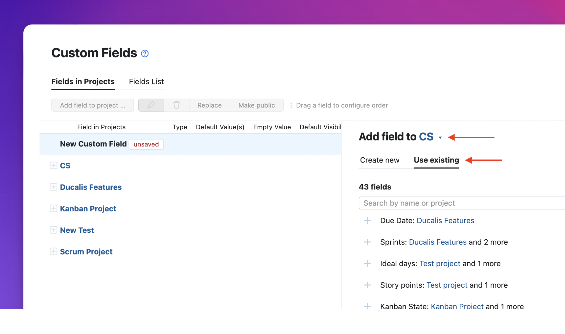Click the Make public button
The width and height of the screenshot is (565, 334).
(x=256, y=105)
